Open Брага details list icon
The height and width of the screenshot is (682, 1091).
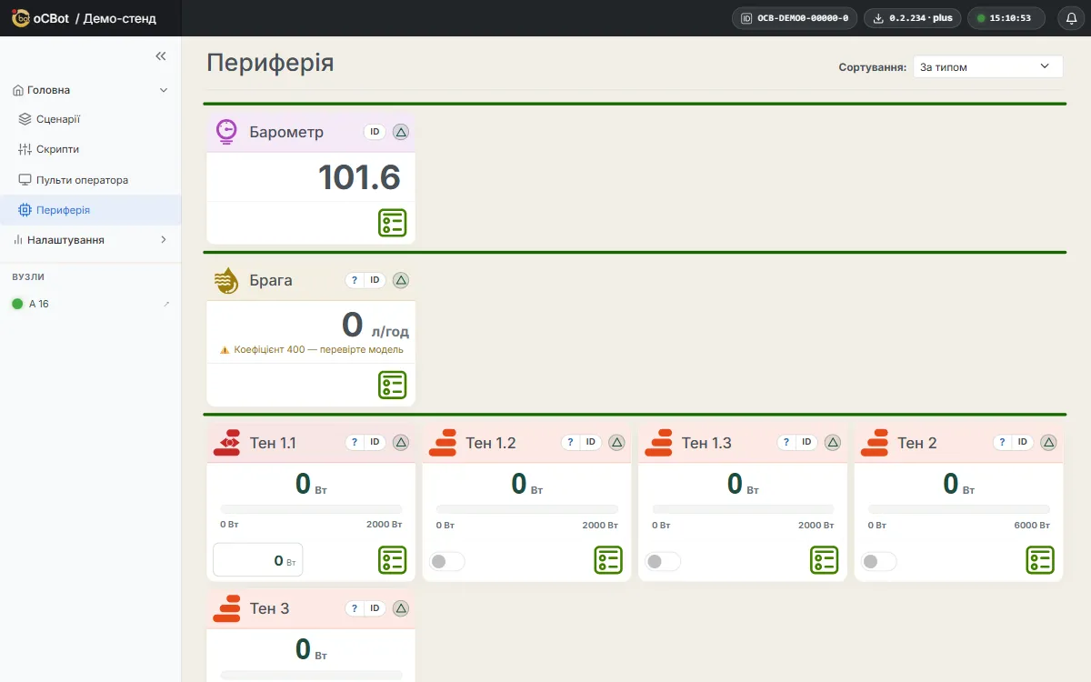point(392,385)
